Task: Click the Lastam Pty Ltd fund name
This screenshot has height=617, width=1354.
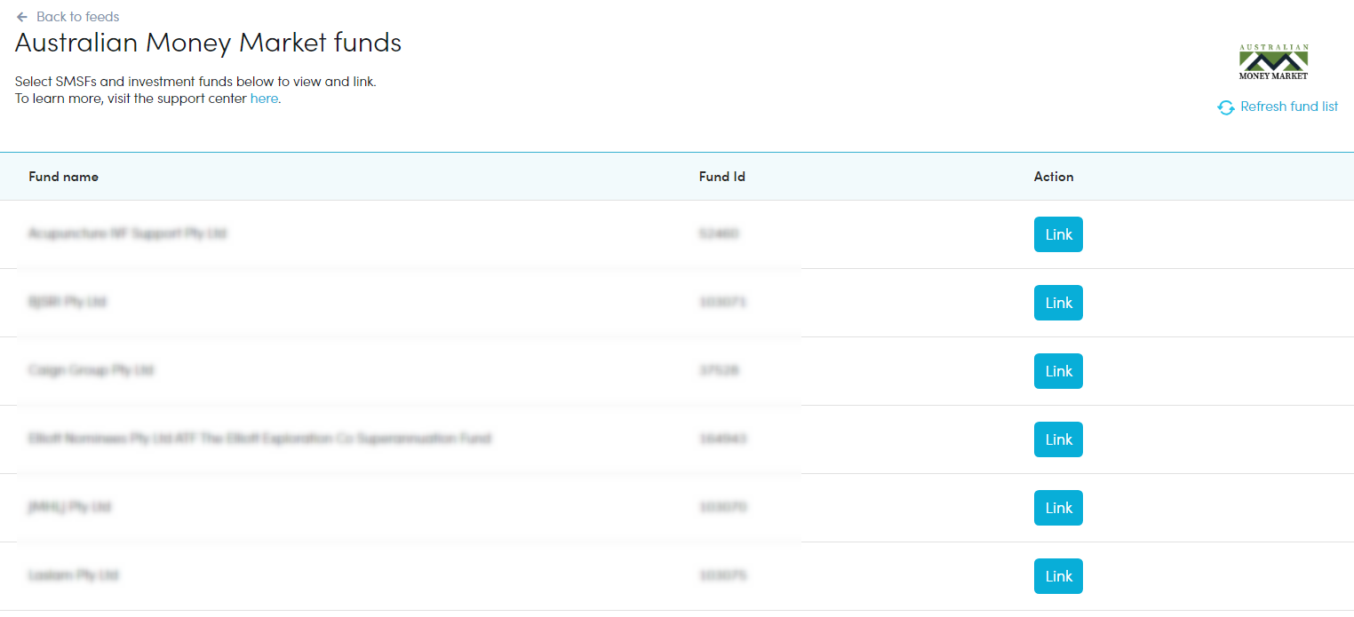Action: click(73, 575)
